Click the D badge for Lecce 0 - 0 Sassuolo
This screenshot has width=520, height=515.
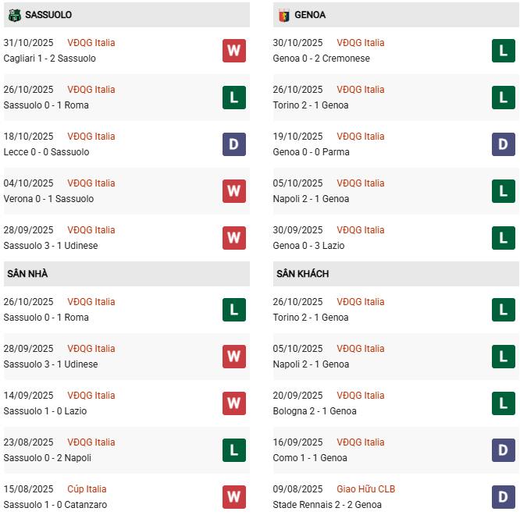coord(234,144)
